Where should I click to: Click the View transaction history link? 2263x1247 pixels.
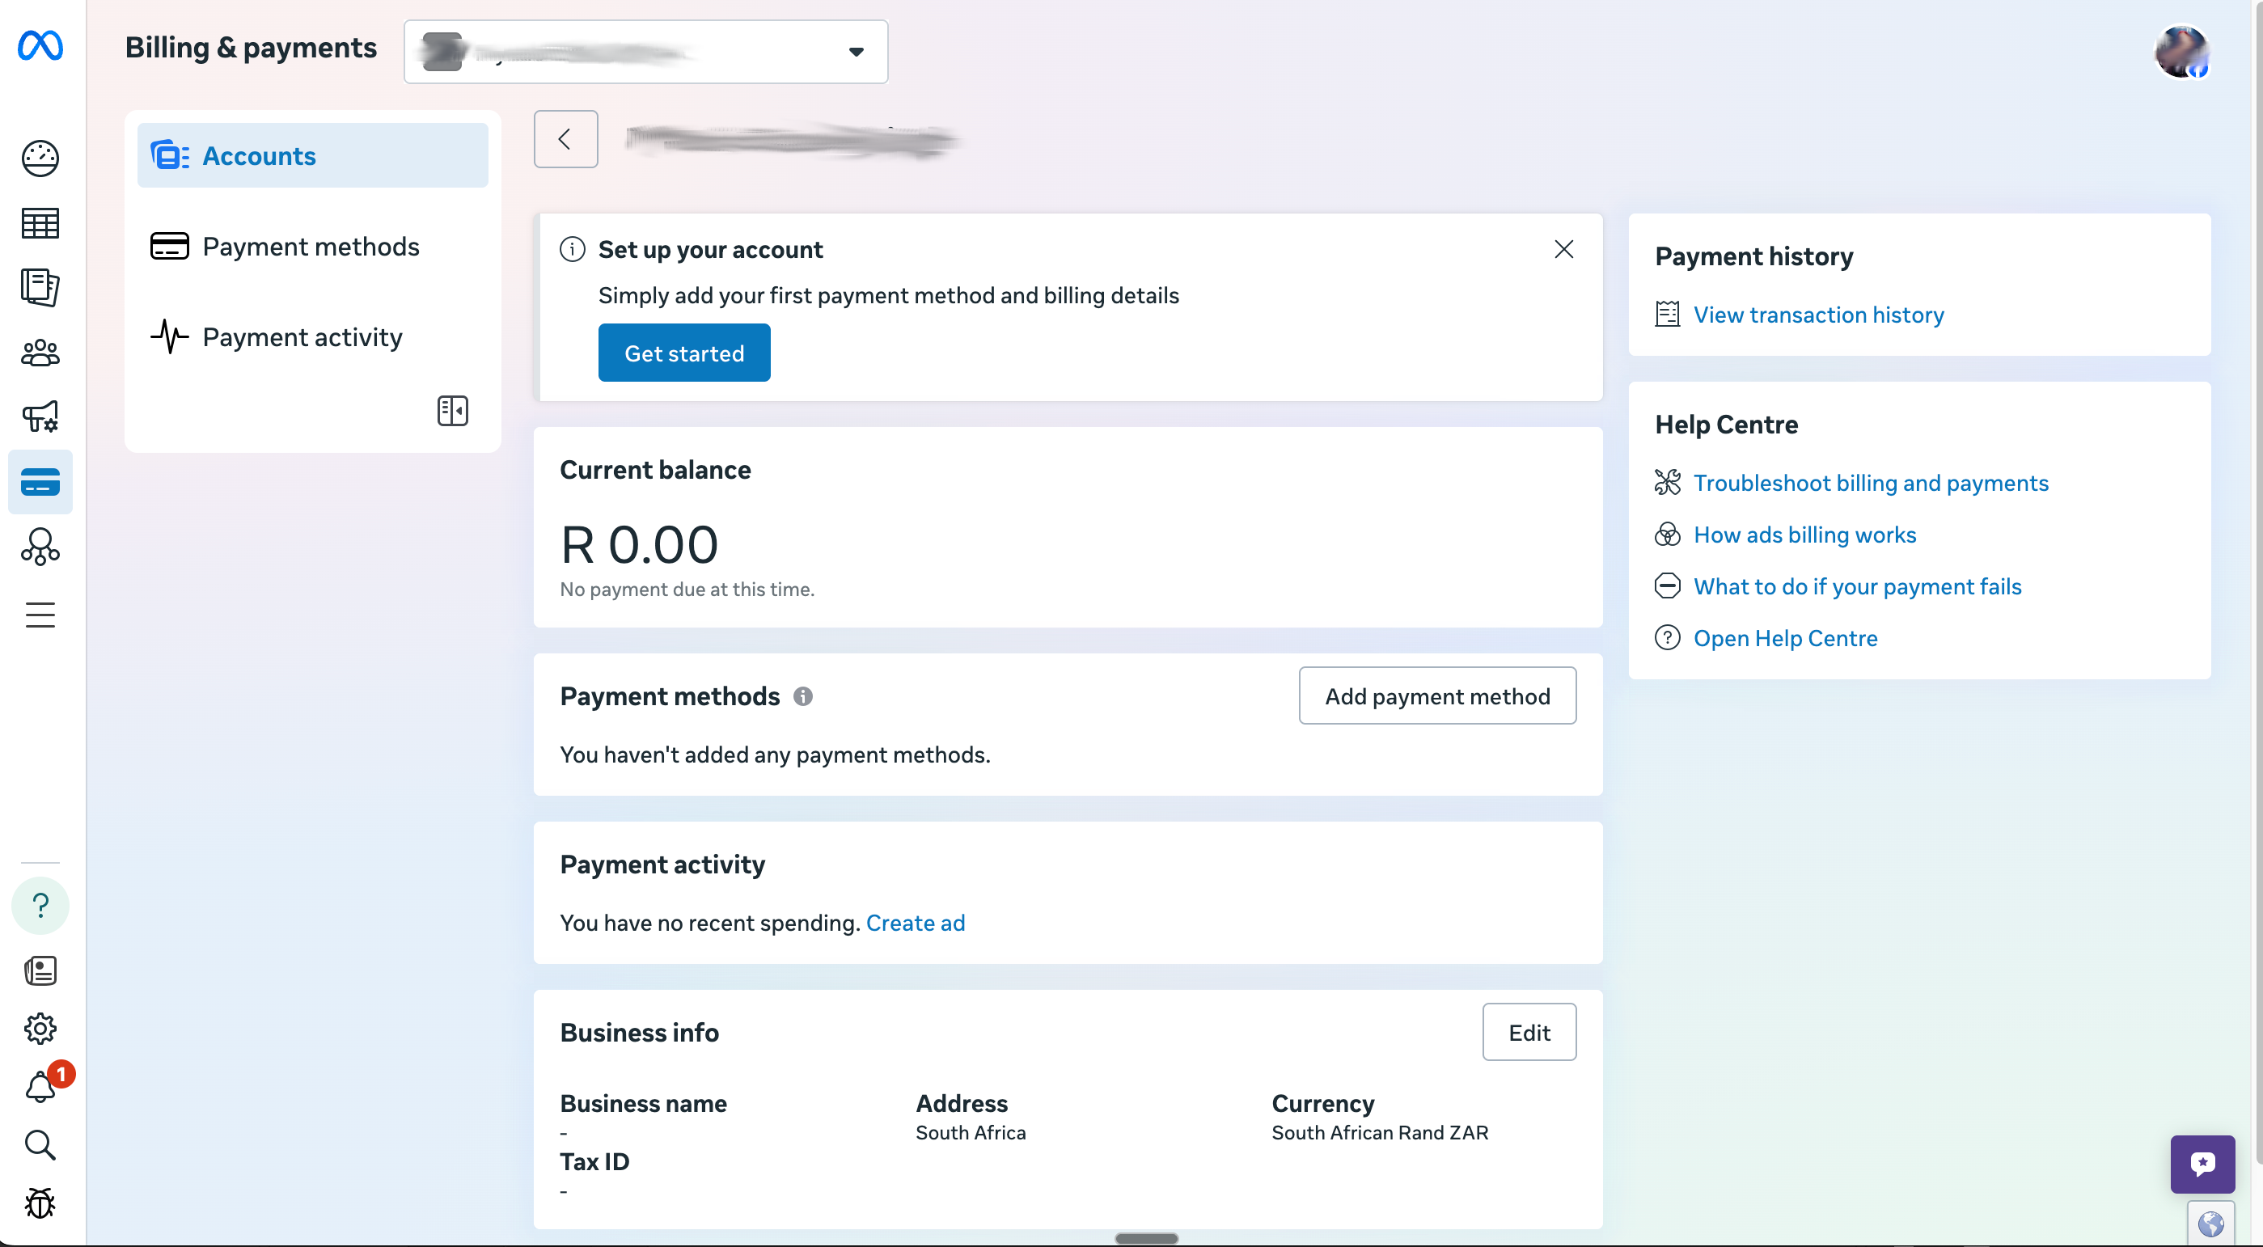(1817, 315)
